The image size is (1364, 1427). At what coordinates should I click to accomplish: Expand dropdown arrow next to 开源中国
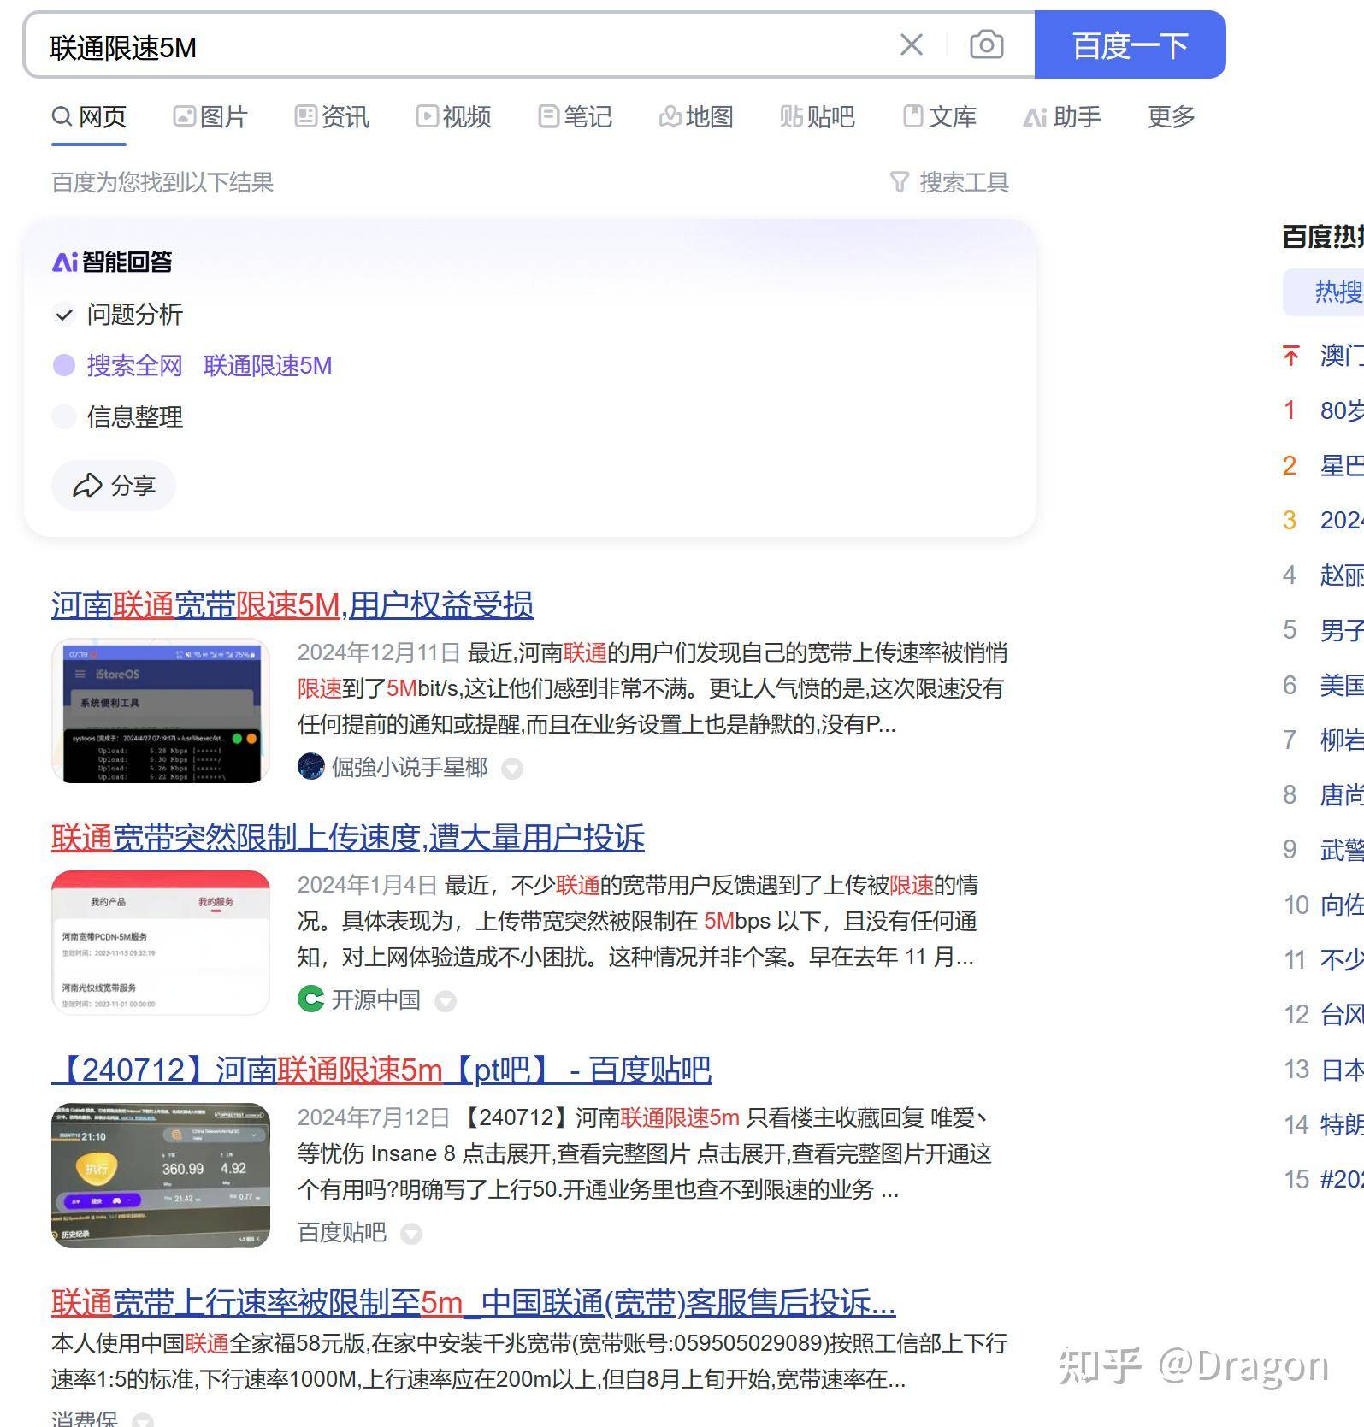[x=446, y=1001]
